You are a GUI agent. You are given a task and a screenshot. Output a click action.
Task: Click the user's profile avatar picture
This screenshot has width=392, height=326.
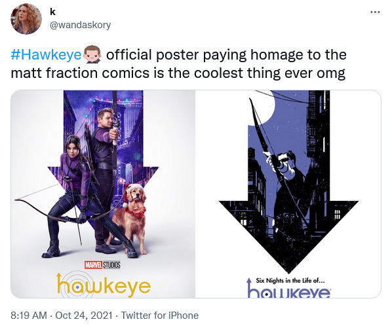(26, 19)
